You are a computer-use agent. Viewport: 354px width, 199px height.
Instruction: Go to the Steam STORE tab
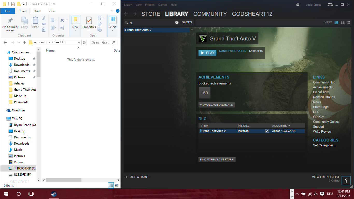[x=151, y=14]
